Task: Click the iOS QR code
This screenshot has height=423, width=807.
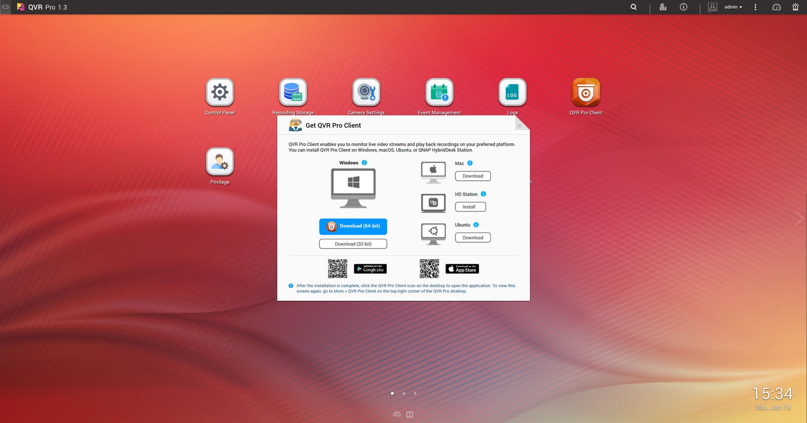Action: point(429,269)
